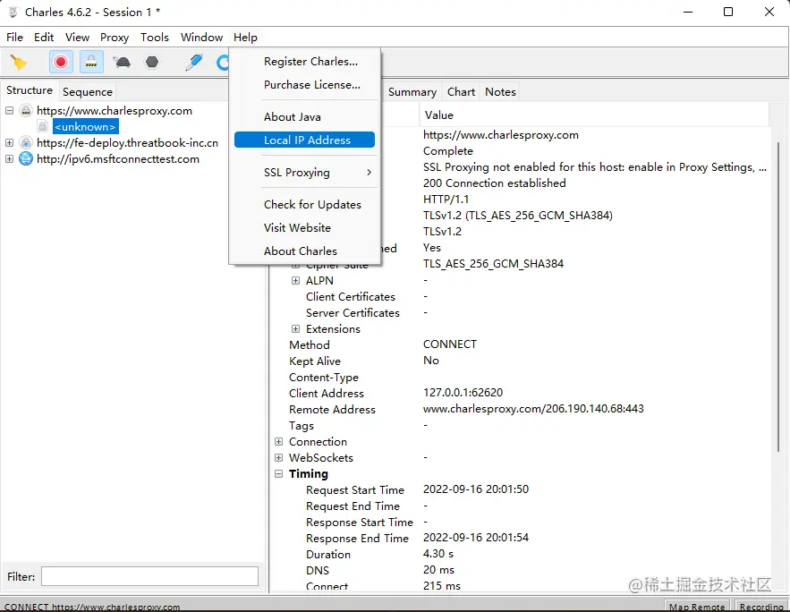
Task: Toggle the SSL Proxying padlock icon
Action: point(91,62)
